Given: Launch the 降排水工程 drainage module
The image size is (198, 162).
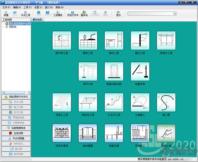Looking at the screenshot, I should (x=166, y=41).
